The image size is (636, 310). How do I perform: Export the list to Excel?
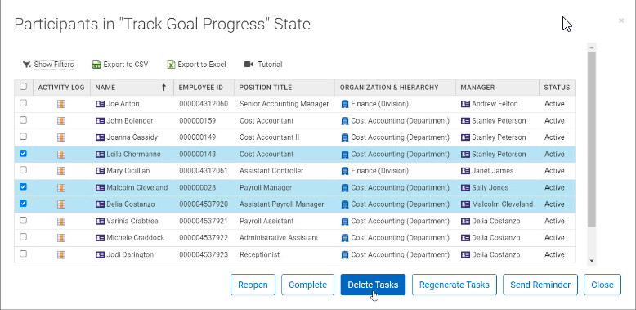202,64
